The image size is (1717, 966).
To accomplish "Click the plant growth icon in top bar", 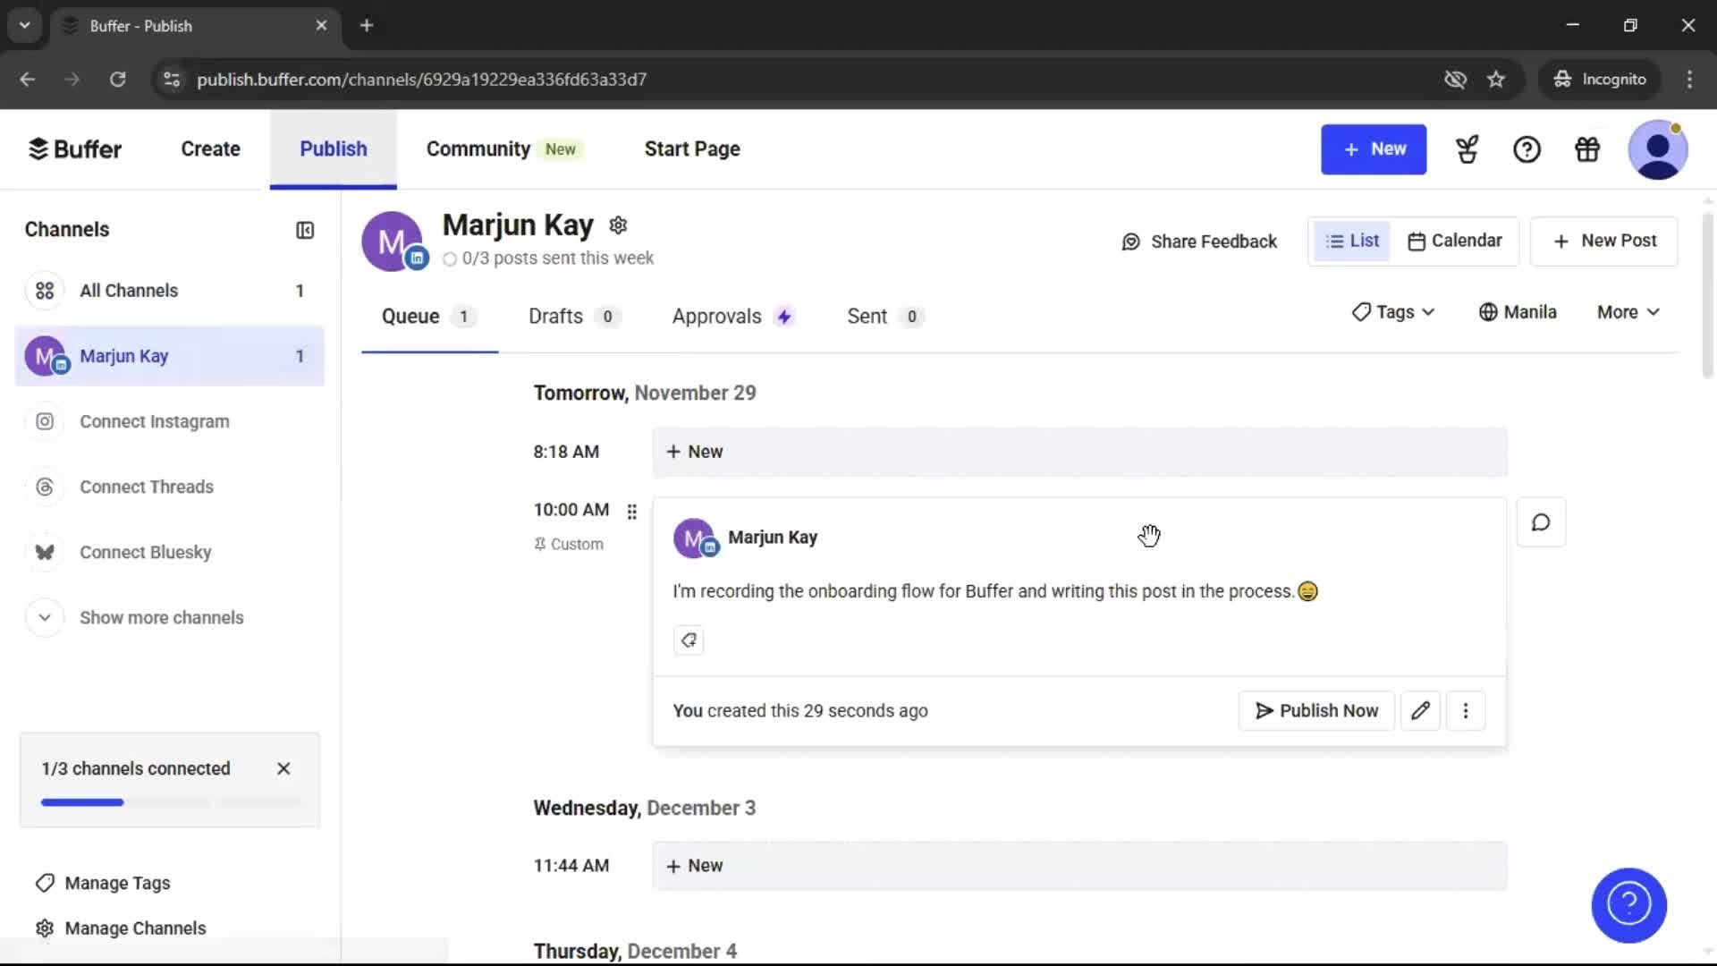I will 1467,149.
